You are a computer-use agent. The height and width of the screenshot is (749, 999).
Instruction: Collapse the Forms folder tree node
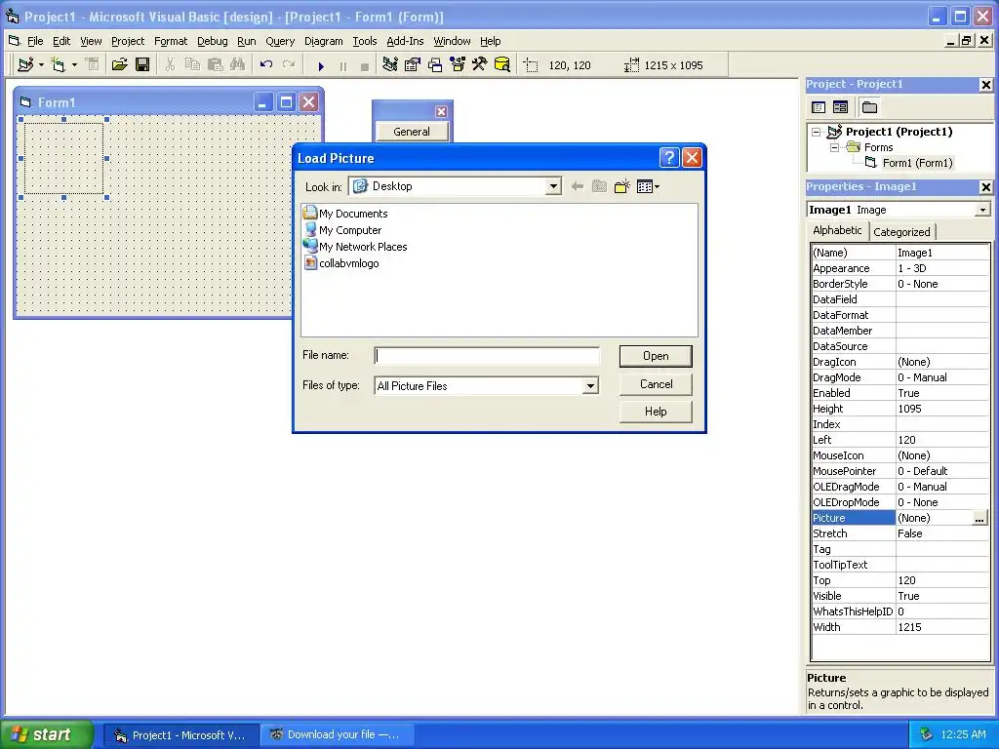pos(834,148)
